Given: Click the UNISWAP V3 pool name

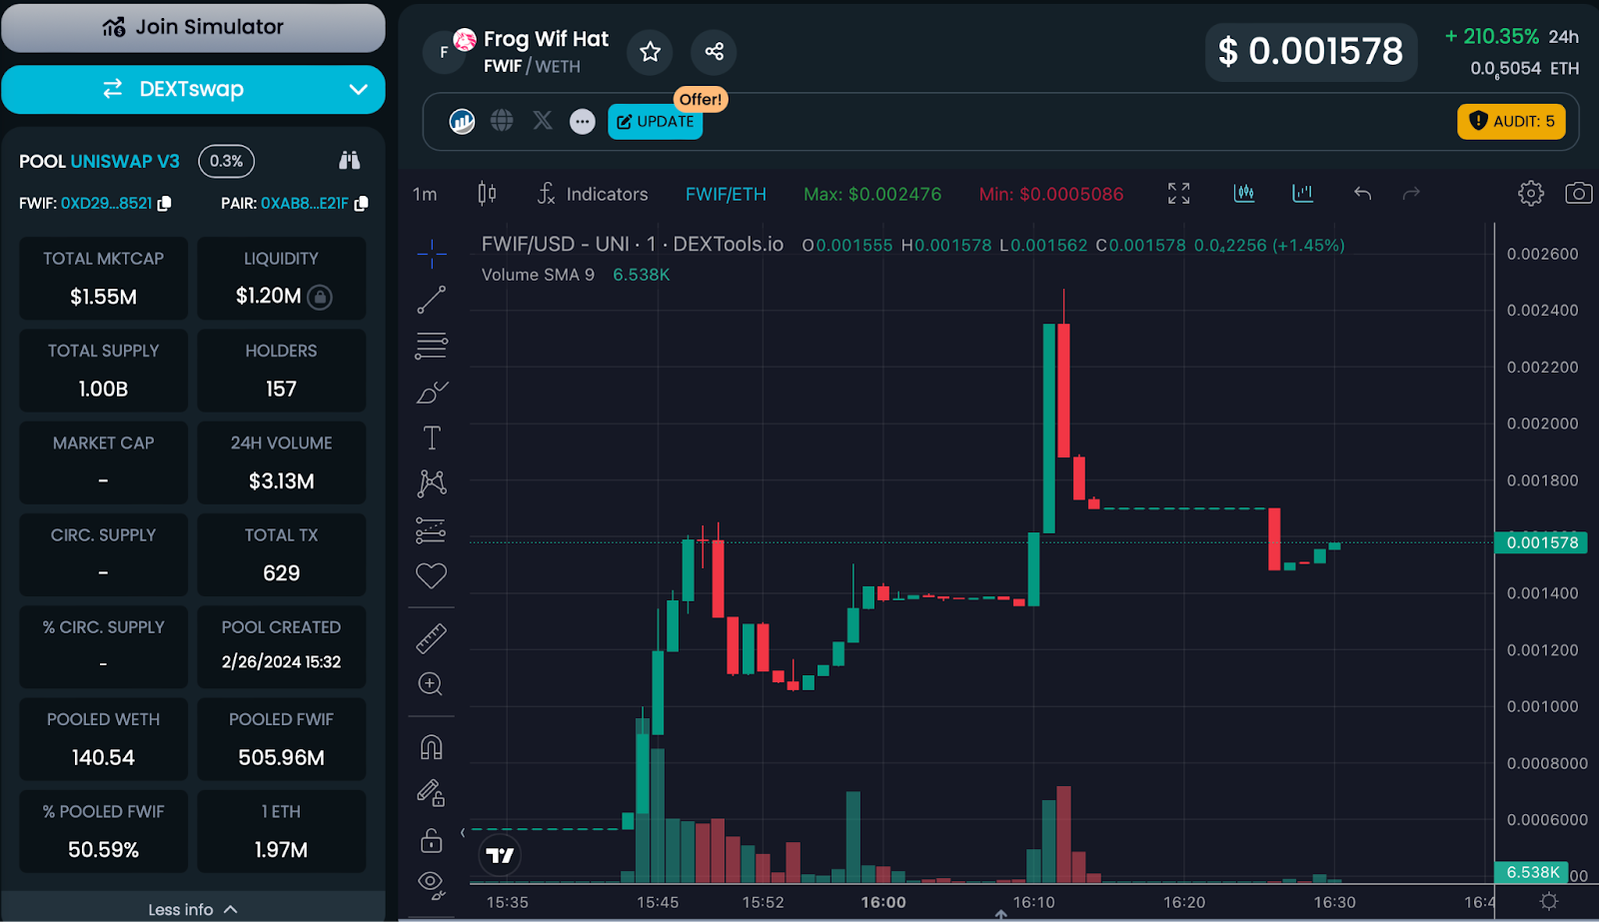Looking at the screenshot, I should click(x=125, y=161).
